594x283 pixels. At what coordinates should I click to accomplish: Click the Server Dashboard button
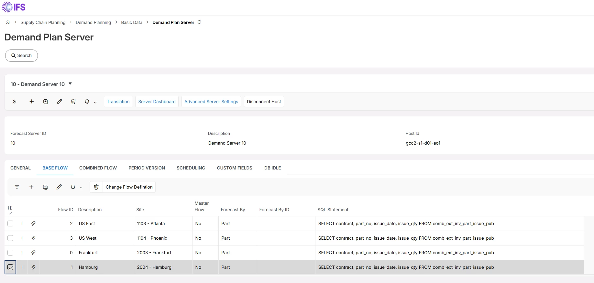point(157,102)
